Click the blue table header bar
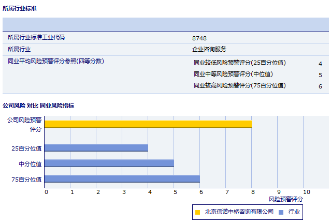331x224 pixels. [x=166, y=25]
